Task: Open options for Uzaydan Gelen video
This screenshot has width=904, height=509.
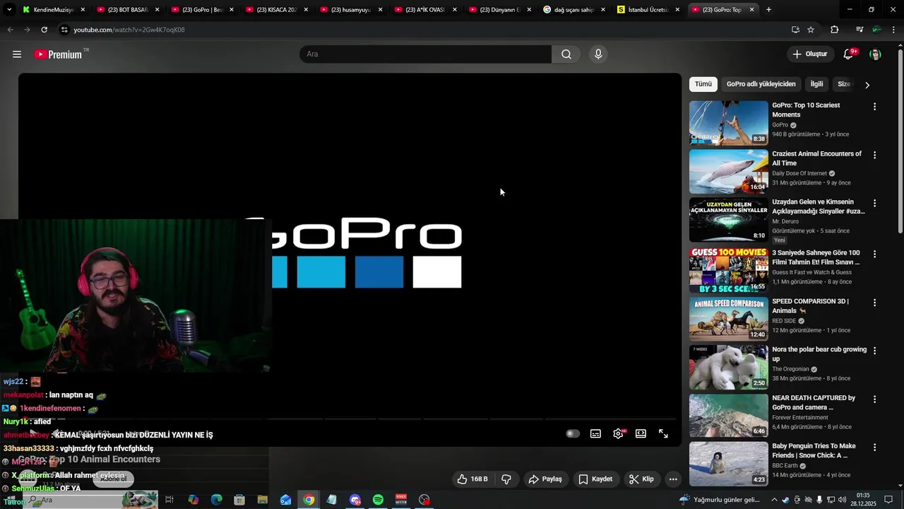Action: click(x=874, y=203)
